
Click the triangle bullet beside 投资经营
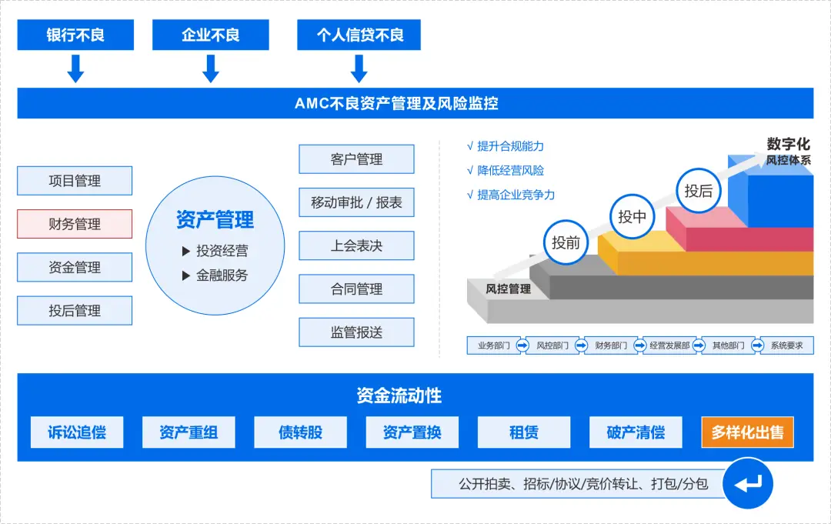pyautogui.click(x=186, y=251)
